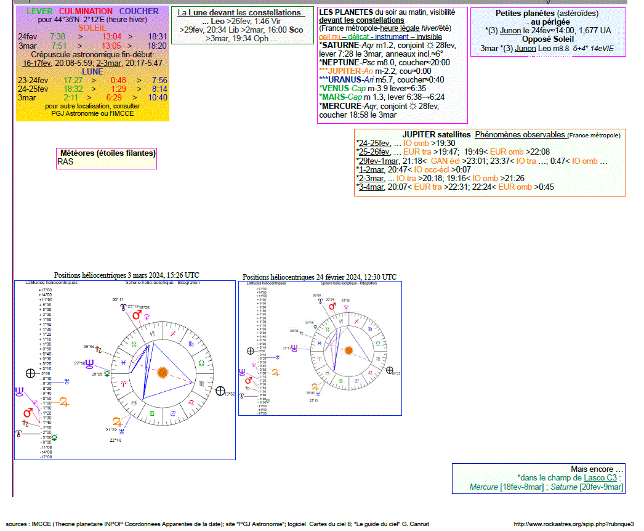Screen dimensions: 644x531
Task: Click Earth symbol beside 13°32 in 3 mars chart
Action: (x=220, y=391)
